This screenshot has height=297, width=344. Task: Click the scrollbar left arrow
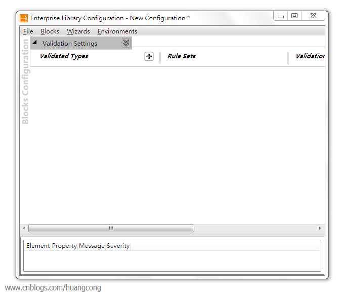[x=24, y=228]
